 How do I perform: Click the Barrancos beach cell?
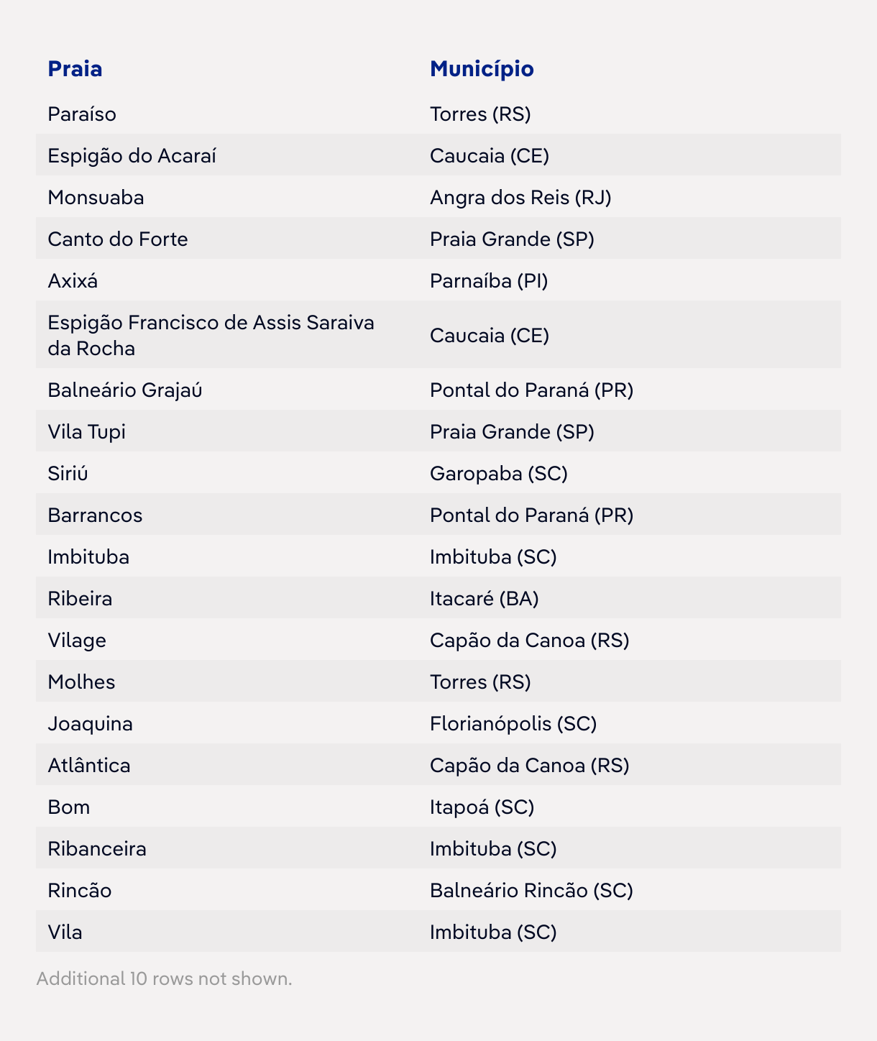95,515
